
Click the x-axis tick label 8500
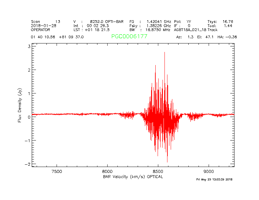click(x=158, y=172)
